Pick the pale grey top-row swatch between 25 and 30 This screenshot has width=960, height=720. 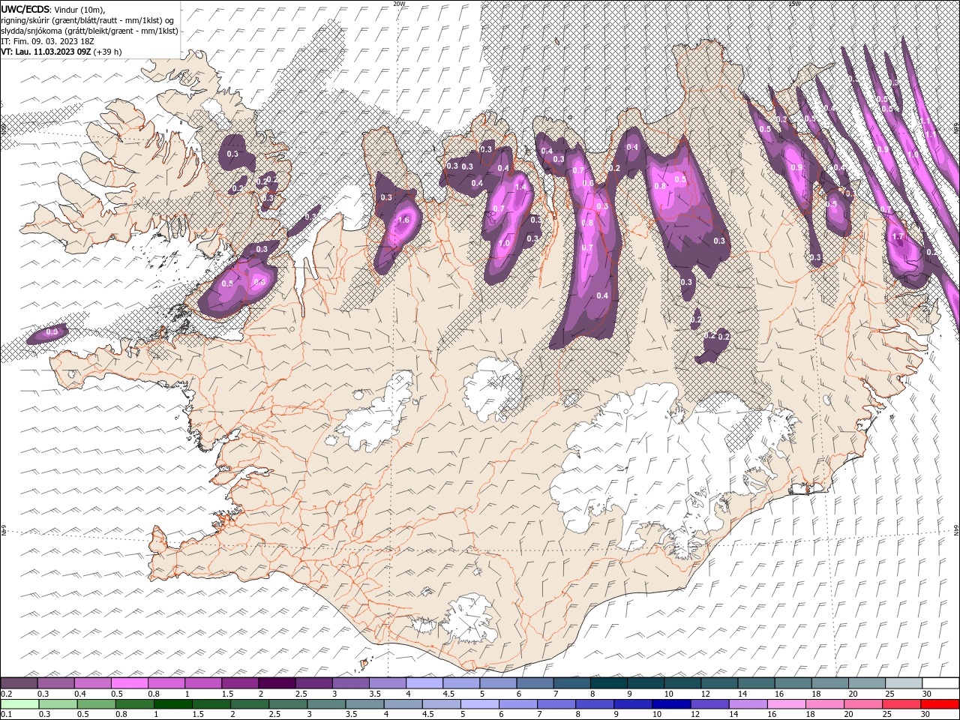point(904,683)
